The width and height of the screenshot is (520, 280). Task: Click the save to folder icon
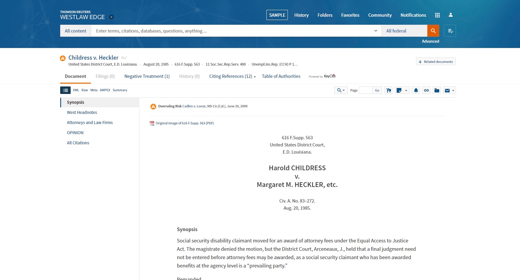437,90
